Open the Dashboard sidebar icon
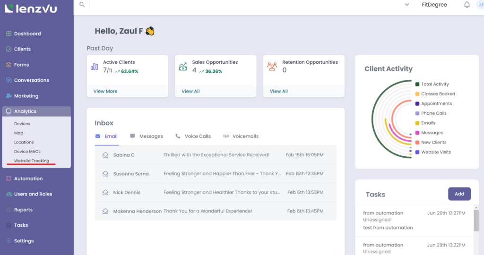484x255 pixels. [9, 34]
